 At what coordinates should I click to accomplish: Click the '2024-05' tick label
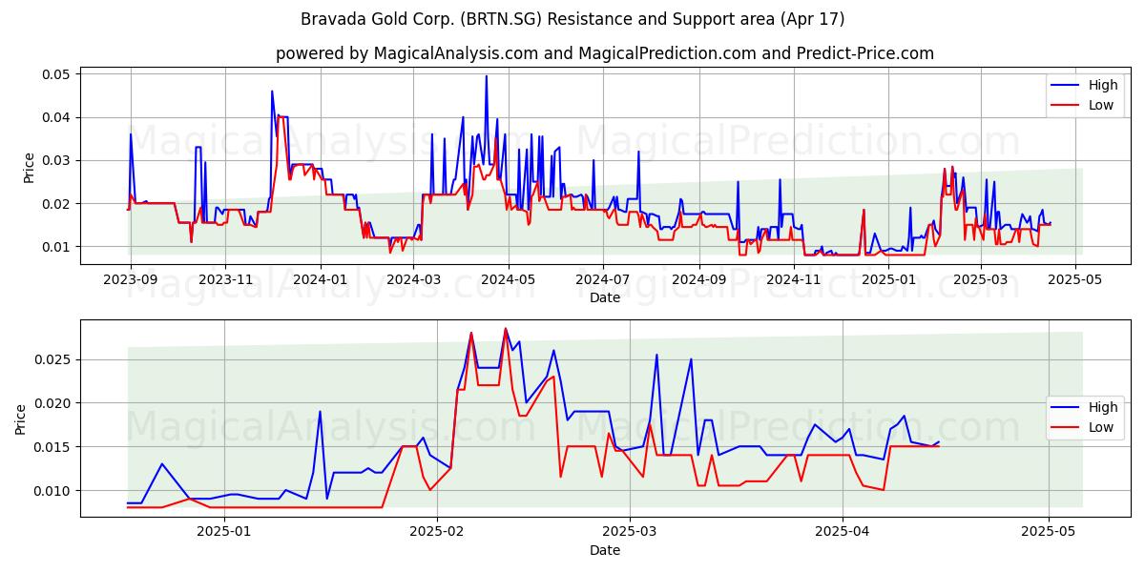point(508,279)
